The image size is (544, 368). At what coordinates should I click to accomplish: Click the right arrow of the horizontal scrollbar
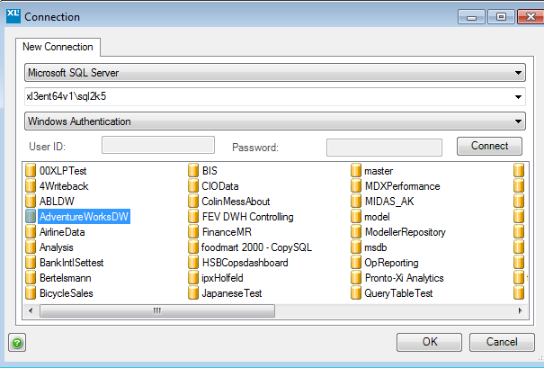click(519, 310)
